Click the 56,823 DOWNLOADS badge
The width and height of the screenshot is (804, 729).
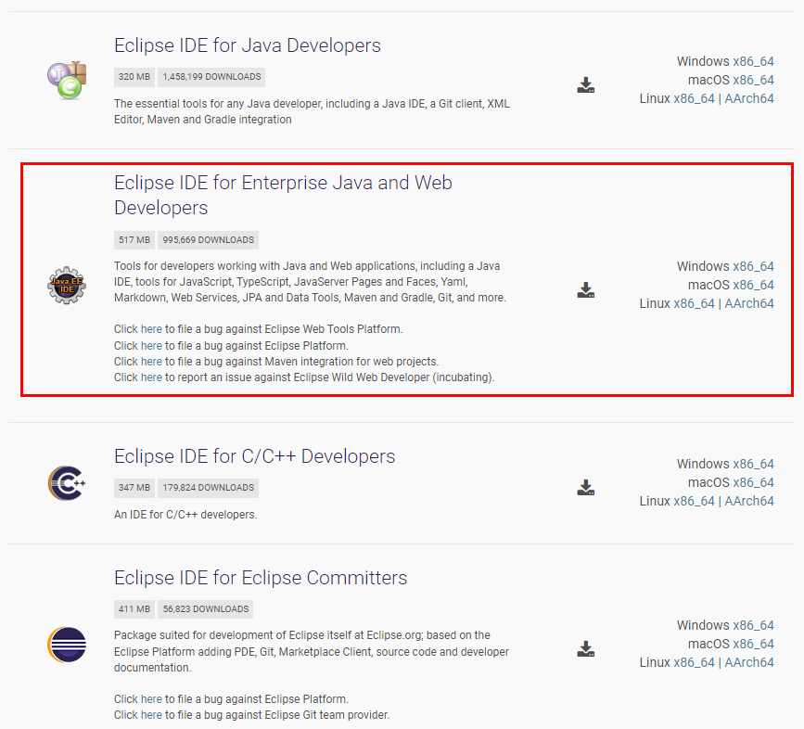pyautogui.click(x=205, y=609)
